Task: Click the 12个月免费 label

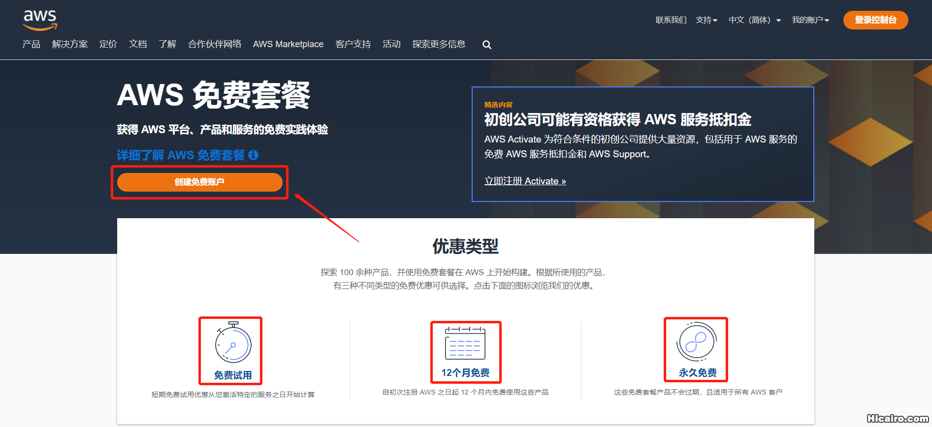Action: click(x=465, y=373)
